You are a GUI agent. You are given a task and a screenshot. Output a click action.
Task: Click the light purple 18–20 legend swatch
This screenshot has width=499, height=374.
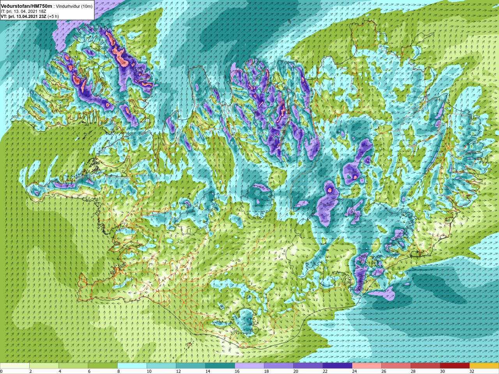pyautogui.click(x=279, y=366)
